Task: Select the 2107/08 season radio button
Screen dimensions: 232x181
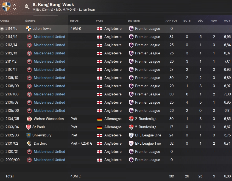Action: 2,94
